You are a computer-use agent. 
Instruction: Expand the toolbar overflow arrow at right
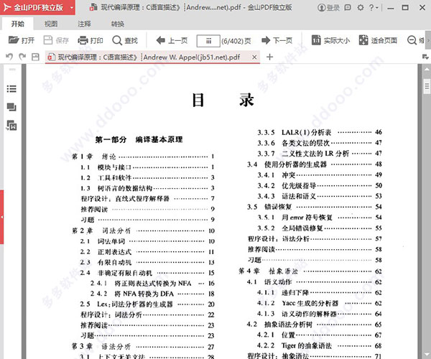[428, 40]
